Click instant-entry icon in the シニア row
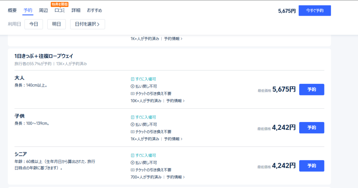 pyautogui.click(x=133, y=156)
